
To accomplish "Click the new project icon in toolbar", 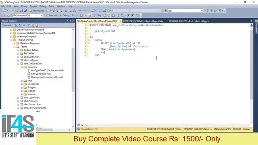I will 4,11.
